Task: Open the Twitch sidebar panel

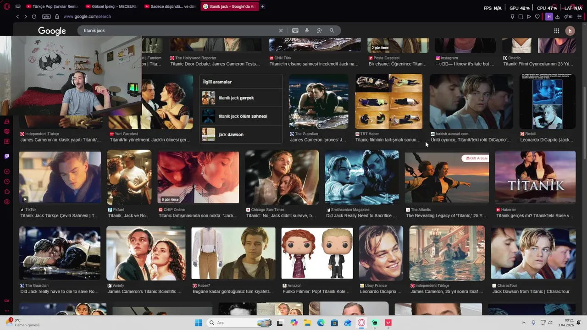Action: [x=6, y=156]
